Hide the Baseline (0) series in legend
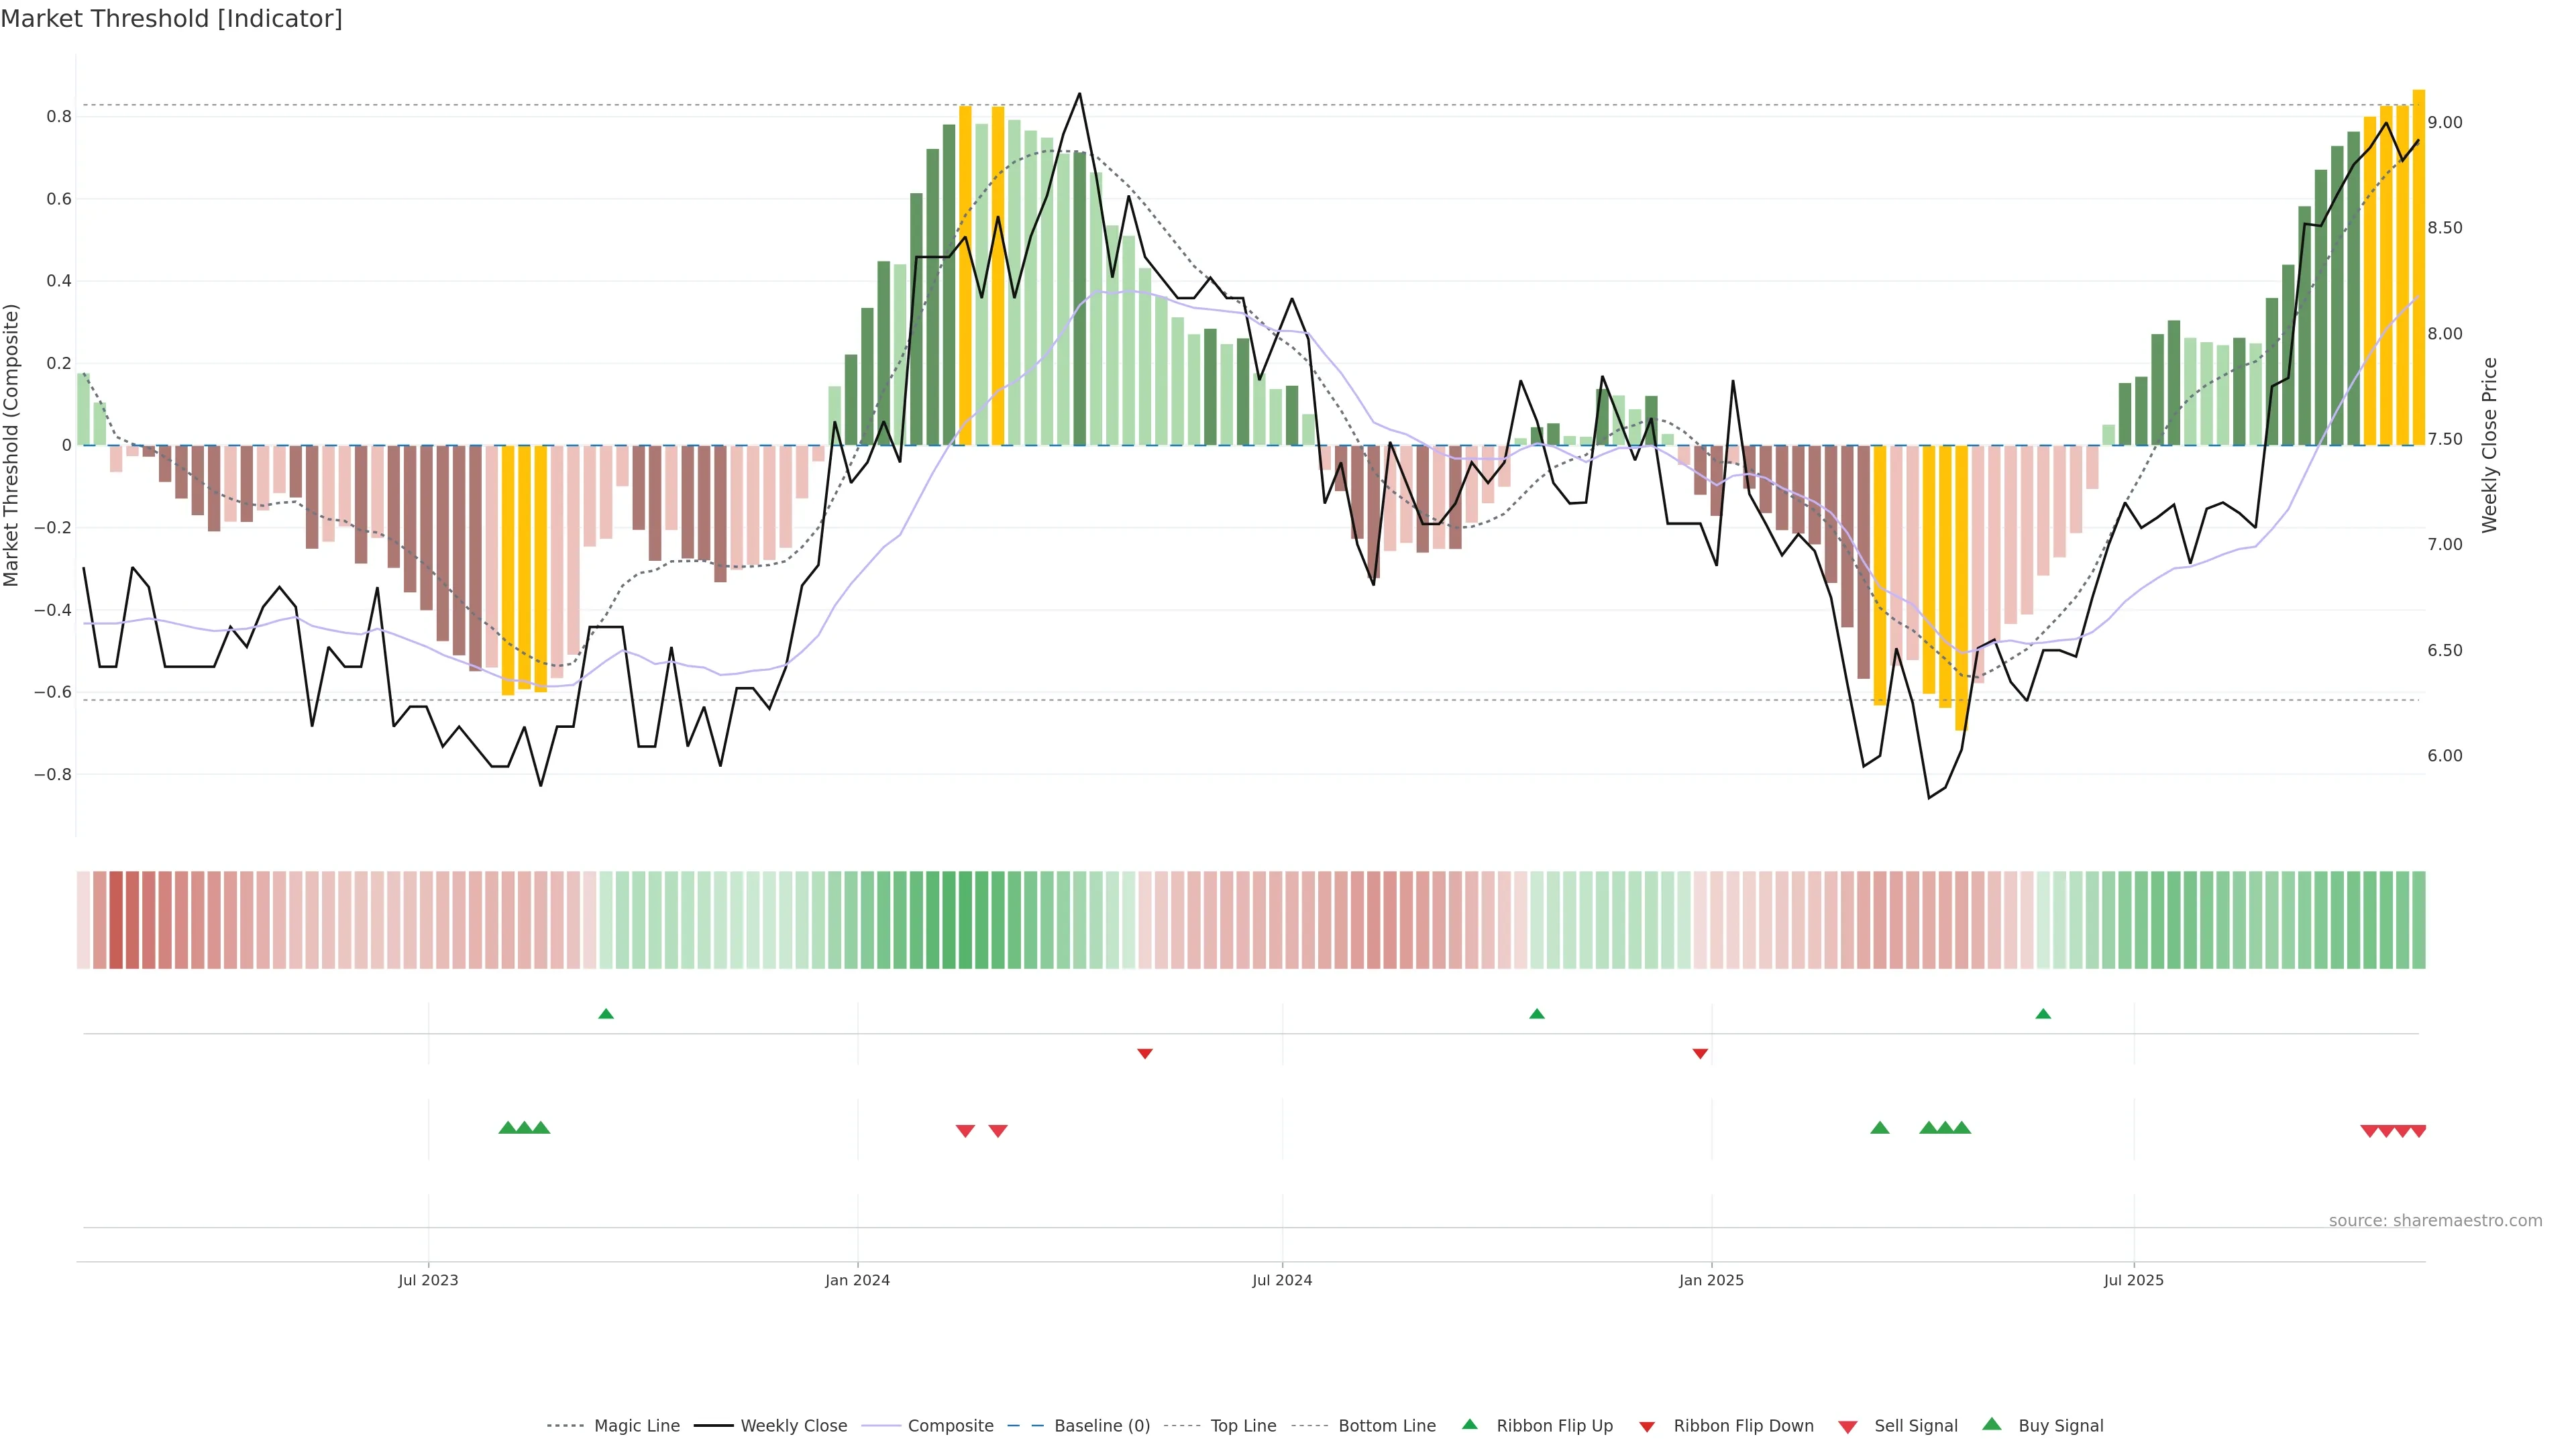The width and height of the screenshot is (2576, 1449). (x=1102, y=1426)
